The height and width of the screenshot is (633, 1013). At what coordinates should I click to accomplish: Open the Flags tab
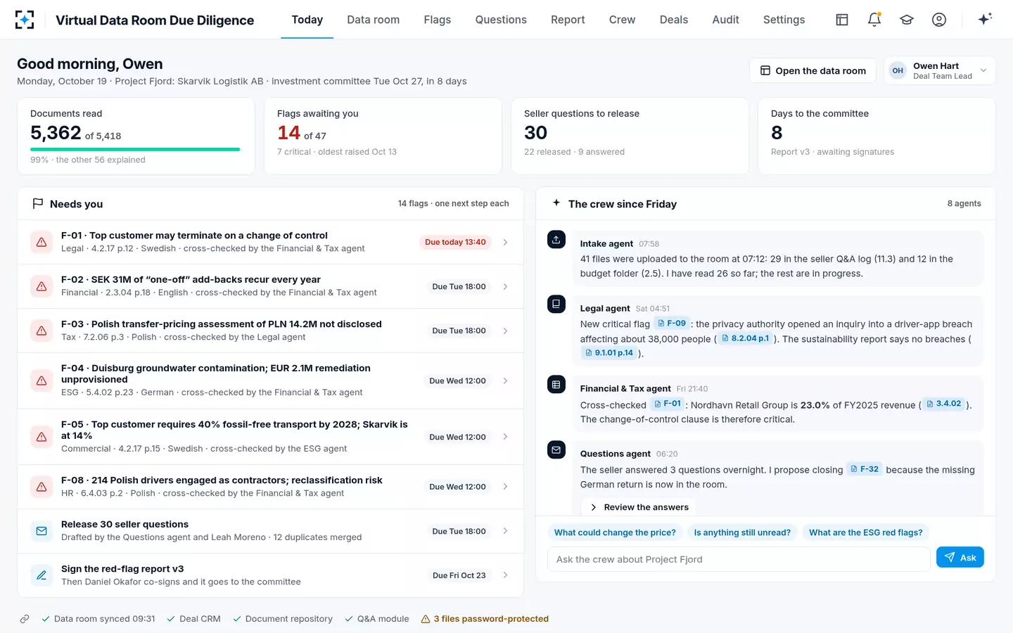tap(437, 20)
